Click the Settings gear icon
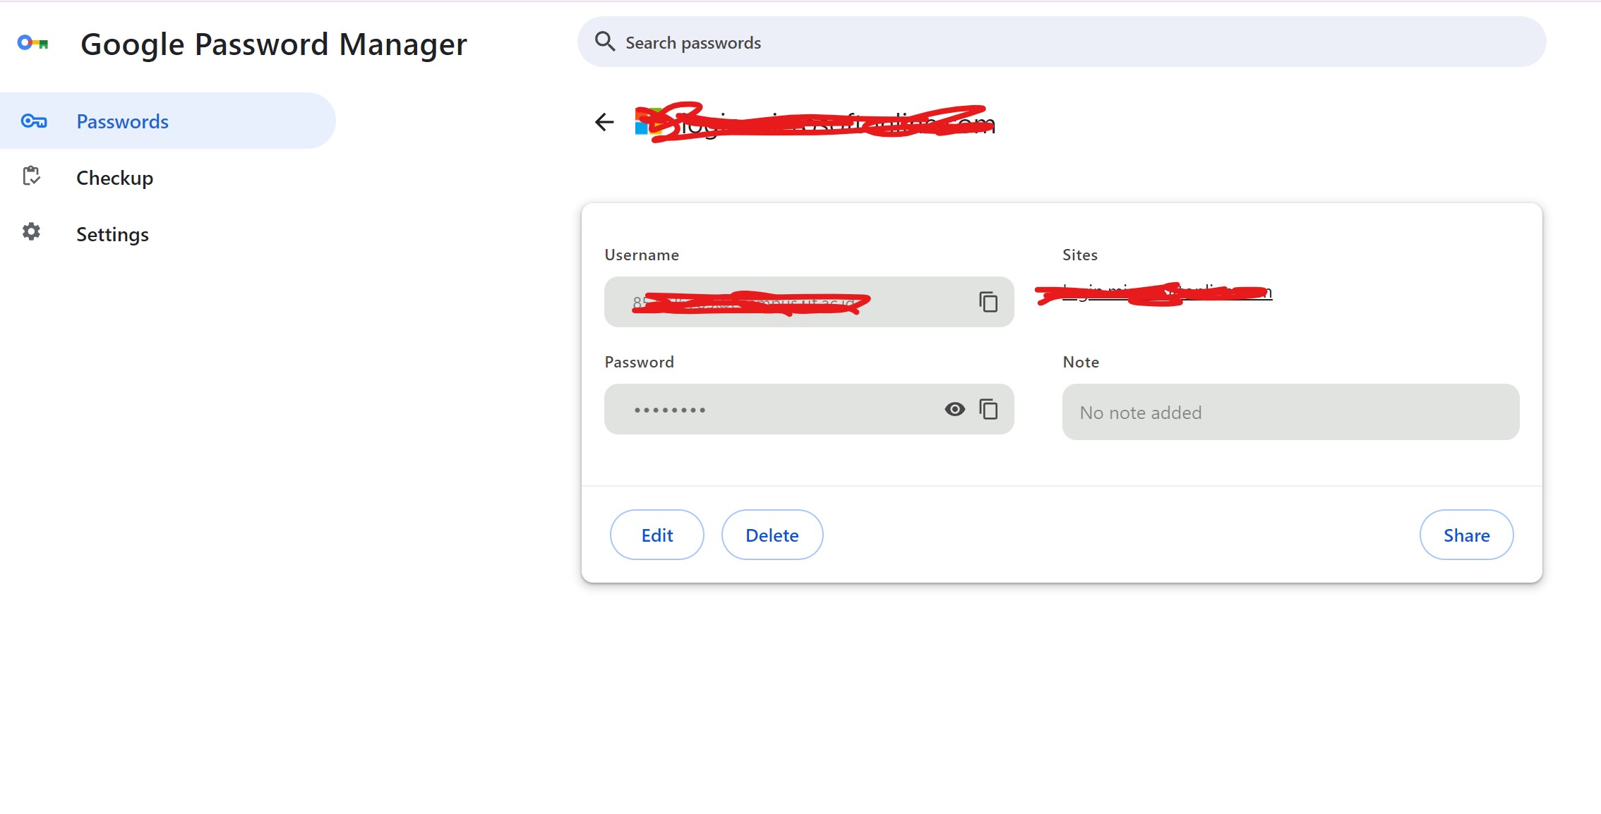1601x814 pixels. coord(31,231)
